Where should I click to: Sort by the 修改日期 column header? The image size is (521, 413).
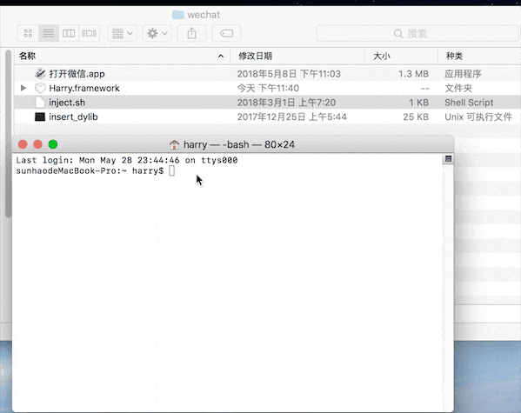point(255,56)
